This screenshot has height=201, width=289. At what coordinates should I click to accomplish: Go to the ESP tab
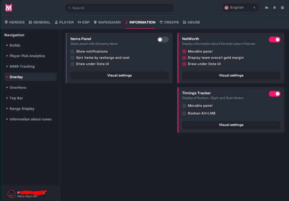click(x=83, y=22)
